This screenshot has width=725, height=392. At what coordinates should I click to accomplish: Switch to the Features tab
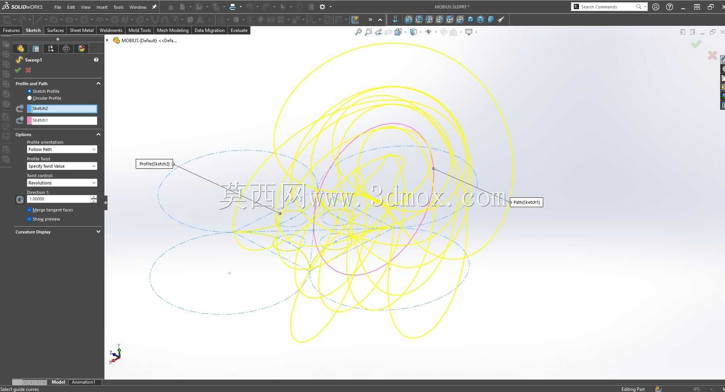click(x=11, y=30)
